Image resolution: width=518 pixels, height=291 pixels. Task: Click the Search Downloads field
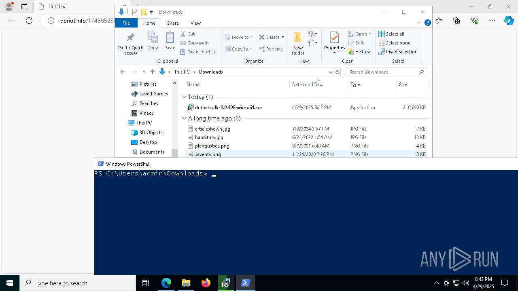(x=386, y=72)
